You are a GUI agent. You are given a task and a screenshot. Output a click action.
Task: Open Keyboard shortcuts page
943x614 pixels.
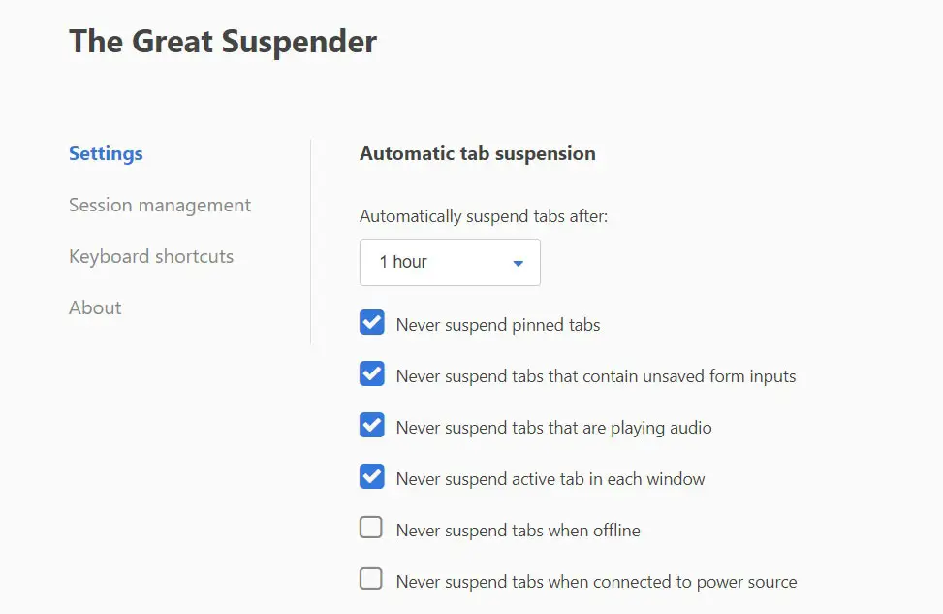[151, 257]
